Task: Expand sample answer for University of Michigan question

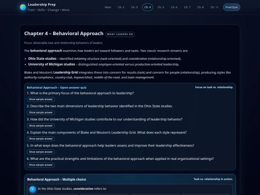Action: tap(41, 126)
